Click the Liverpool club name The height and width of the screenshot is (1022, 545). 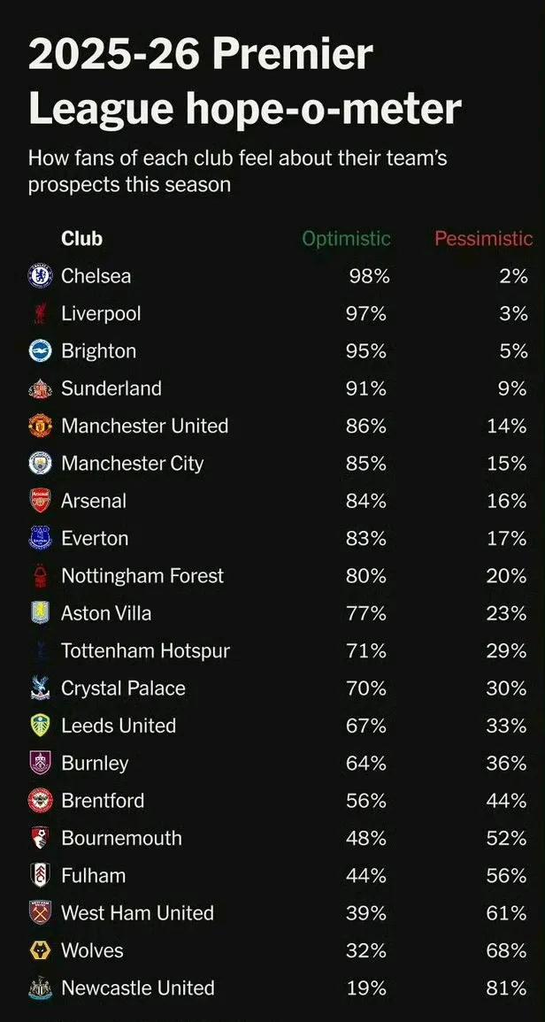click(101, 314)
